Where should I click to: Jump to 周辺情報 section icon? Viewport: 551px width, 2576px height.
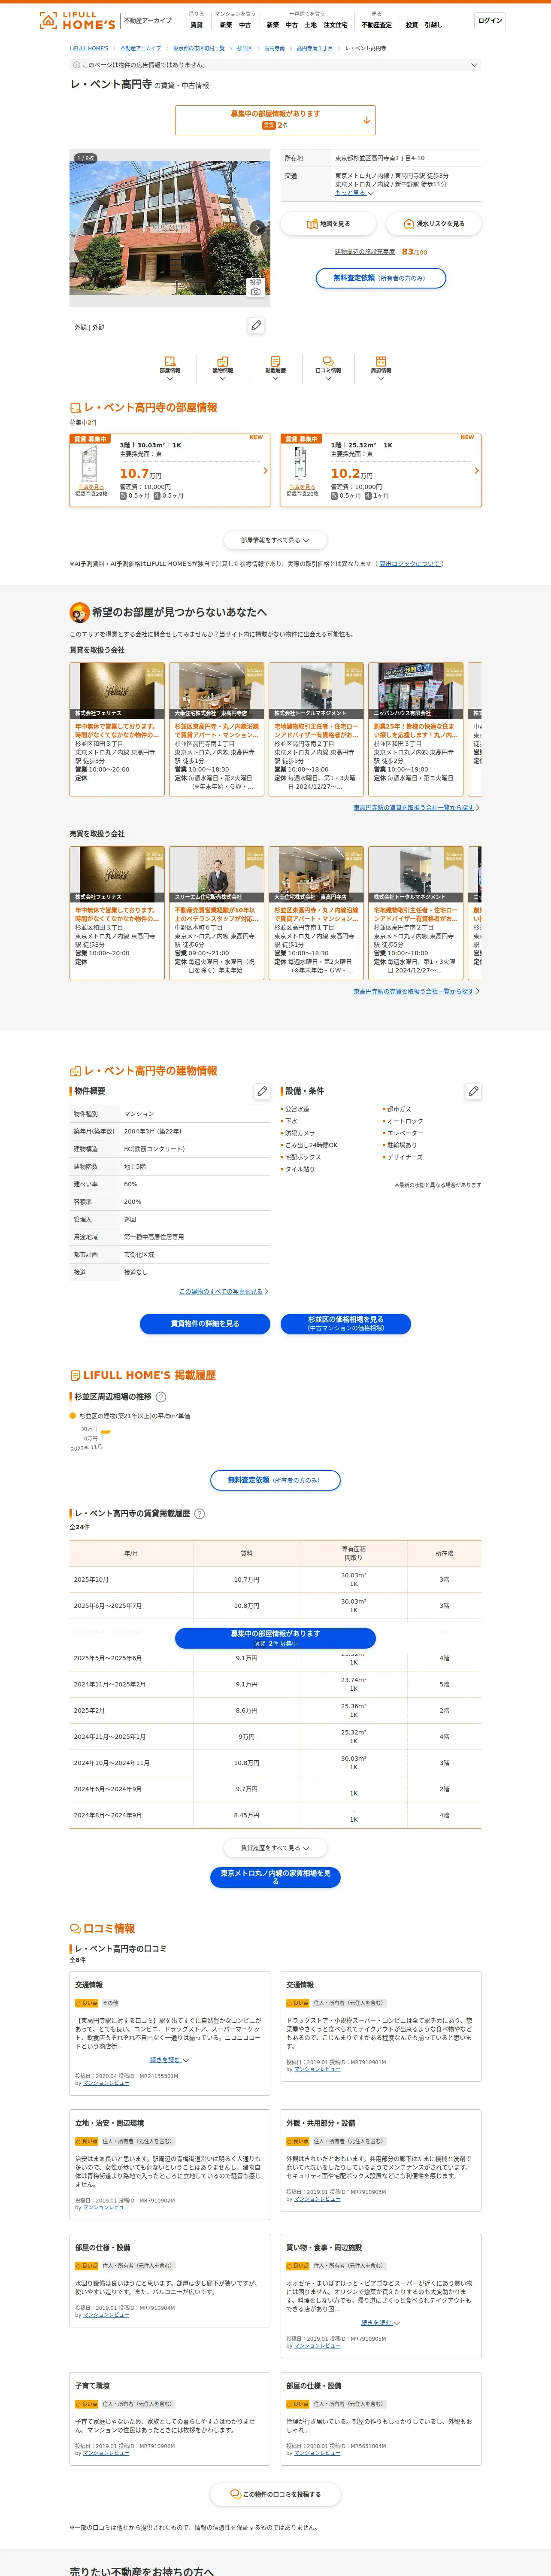point(381,362)
